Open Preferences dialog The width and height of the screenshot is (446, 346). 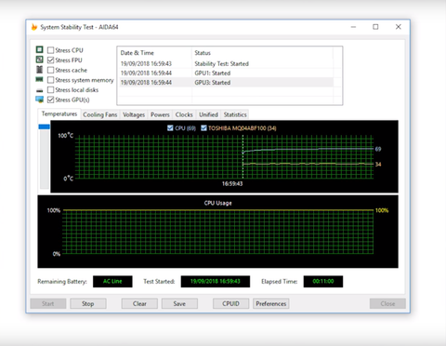271,303
